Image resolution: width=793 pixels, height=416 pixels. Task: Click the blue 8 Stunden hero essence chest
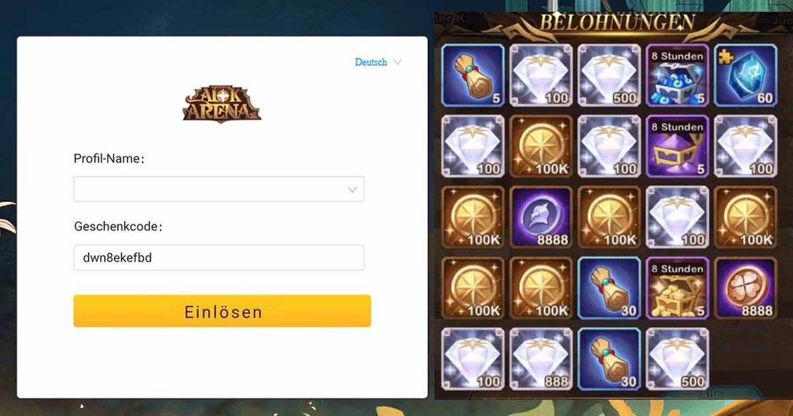(x=677, y=75)
